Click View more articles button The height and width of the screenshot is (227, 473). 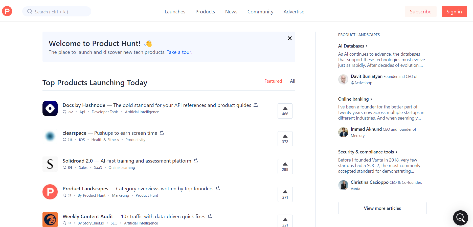(382, 208)
